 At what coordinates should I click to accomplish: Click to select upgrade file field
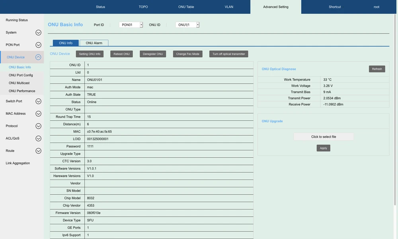(x=324, y=137)
